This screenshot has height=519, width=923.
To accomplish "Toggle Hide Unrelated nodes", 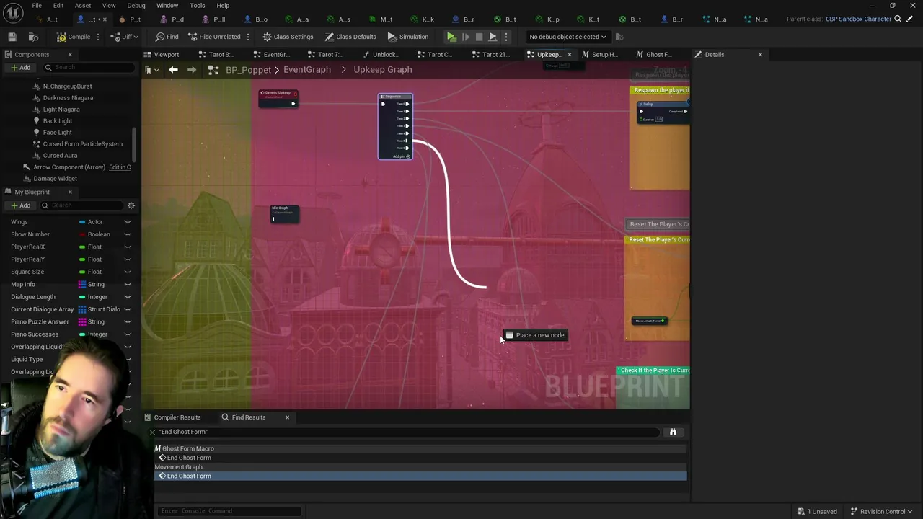I will (213, 37).
